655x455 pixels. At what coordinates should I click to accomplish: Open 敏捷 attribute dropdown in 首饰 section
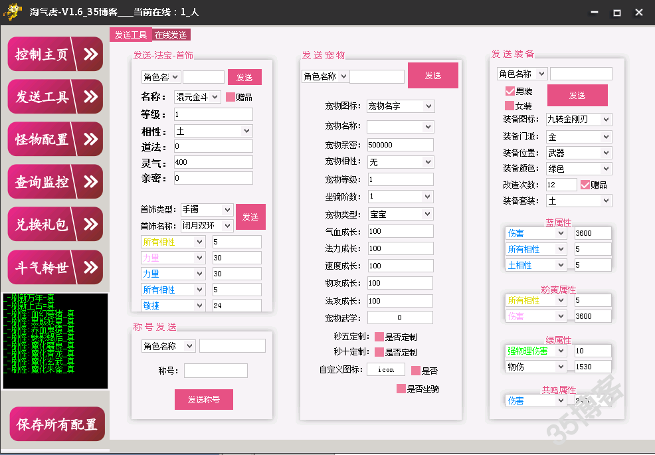point(173,306)
